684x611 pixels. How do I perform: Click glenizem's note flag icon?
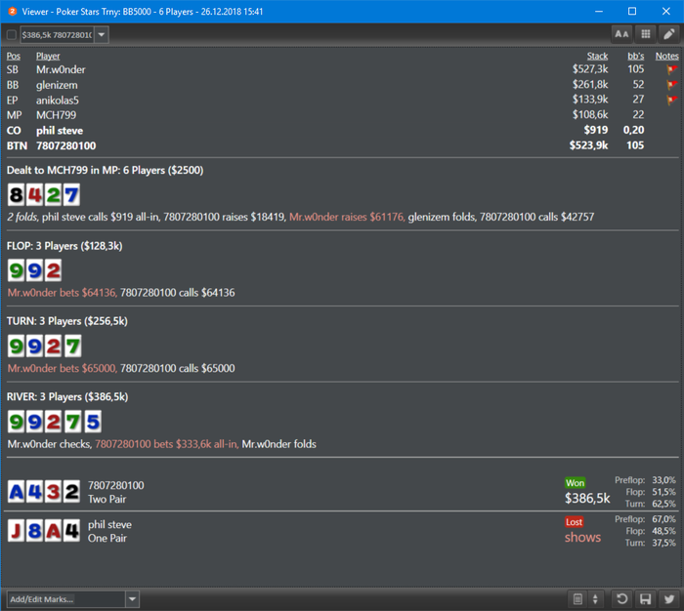click(x=672, y=85)
